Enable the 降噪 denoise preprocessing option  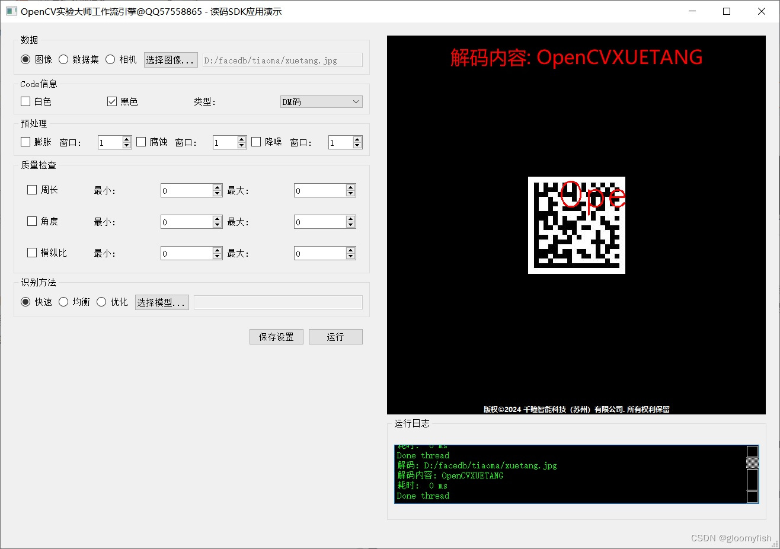(255, 142)
